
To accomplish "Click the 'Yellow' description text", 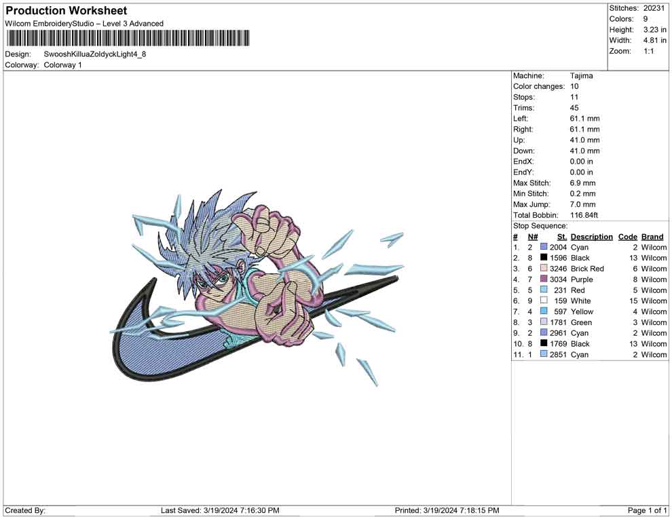I will pyautogui.click(x=582, y=311).
